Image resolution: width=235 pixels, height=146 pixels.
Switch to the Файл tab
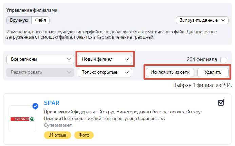(x=40, y=20)
